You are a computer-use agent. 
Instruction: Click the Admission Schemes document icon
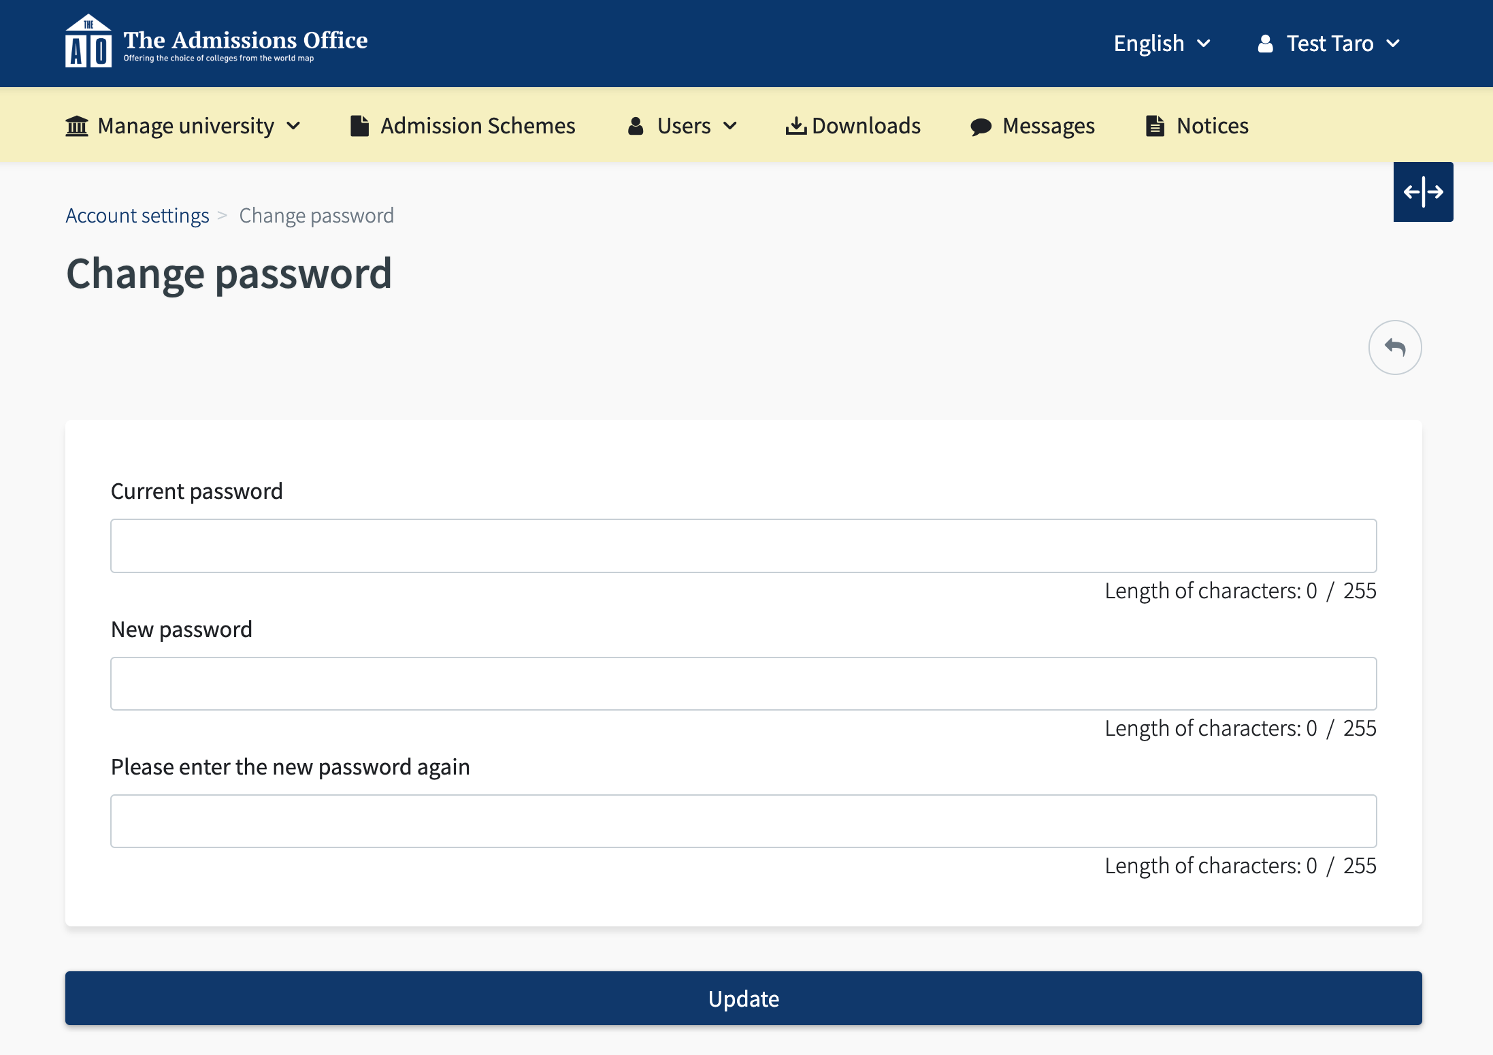tap(359, 126)
